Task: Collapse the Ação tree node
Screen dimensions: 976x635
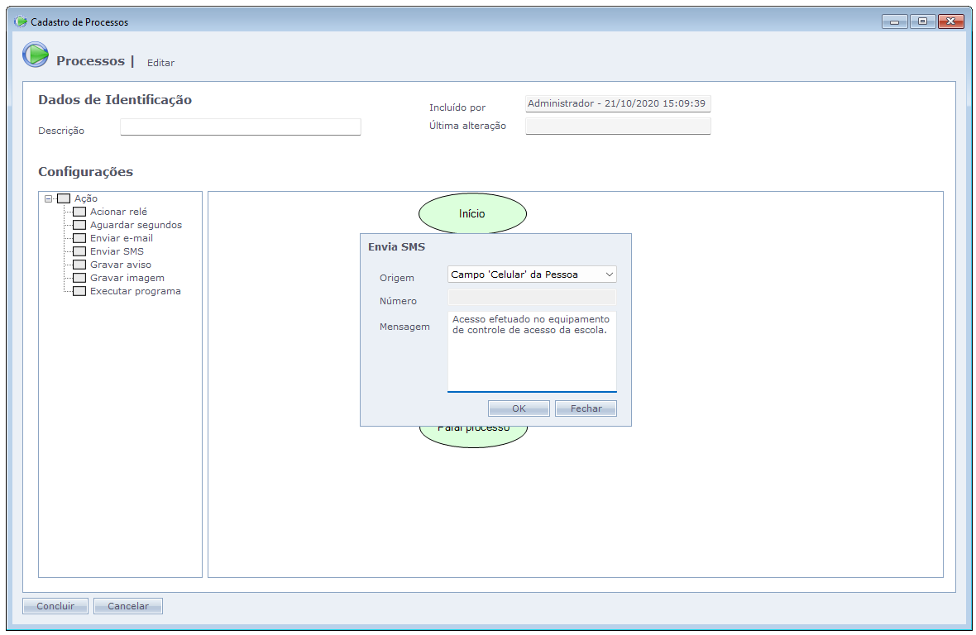Action: click(x=49, y=198)
